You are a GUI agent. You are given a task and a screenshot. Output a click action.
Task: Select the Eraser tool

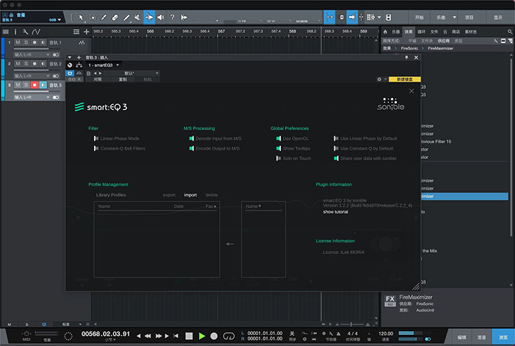115,17
